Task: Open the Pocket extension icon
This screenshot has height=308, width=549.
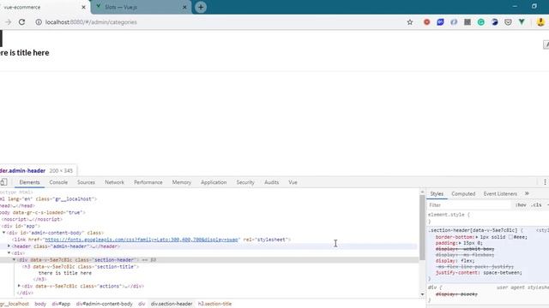Action: [x=508, y=22]
